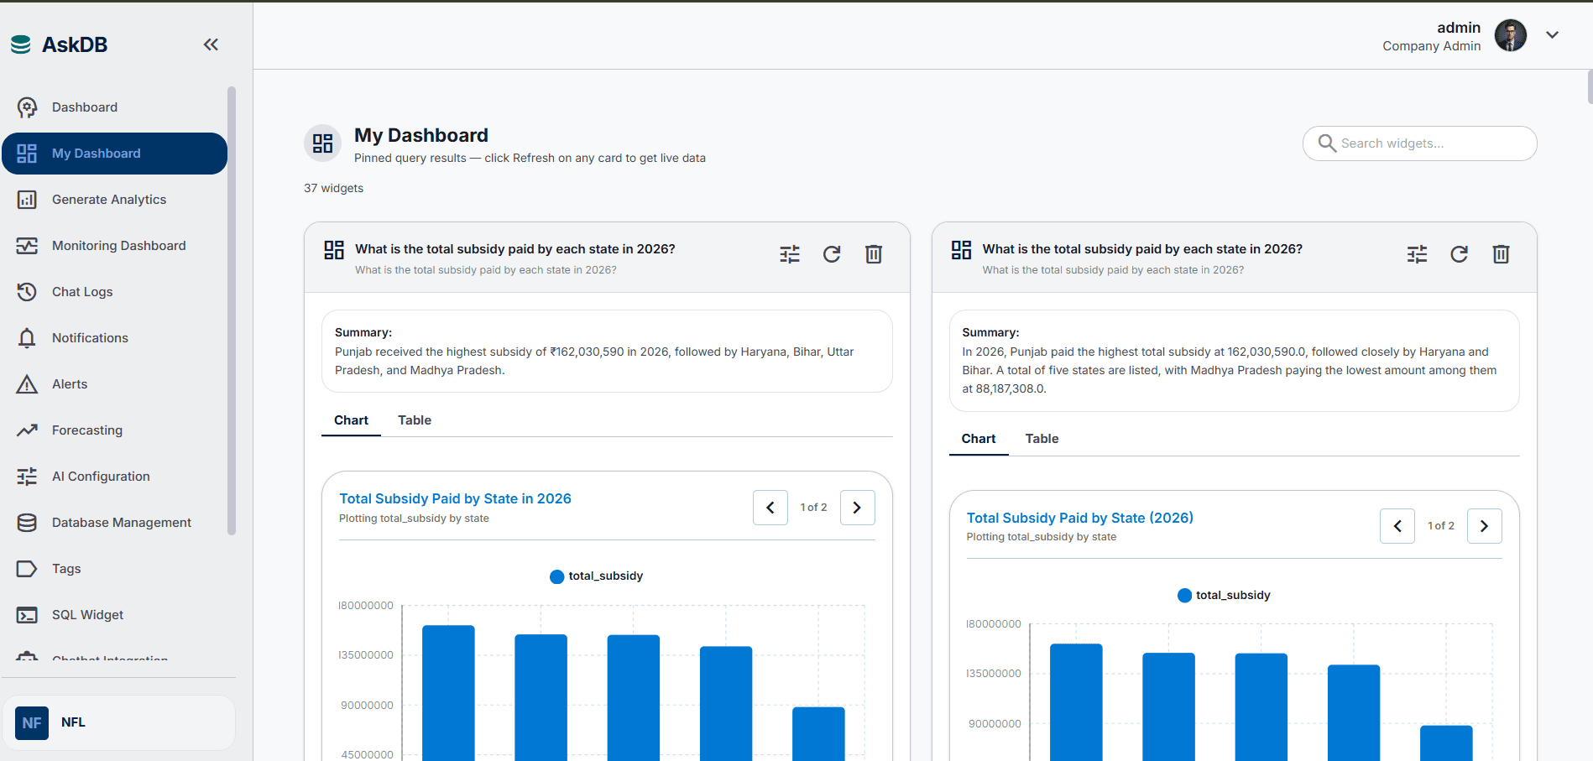The width and height of the screenshot is (1593, 761).
Task: Go to next chart in left widget
Action: click(x=858, y=508)
